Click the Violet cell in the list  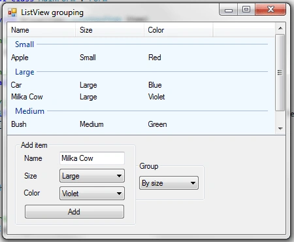156,97
